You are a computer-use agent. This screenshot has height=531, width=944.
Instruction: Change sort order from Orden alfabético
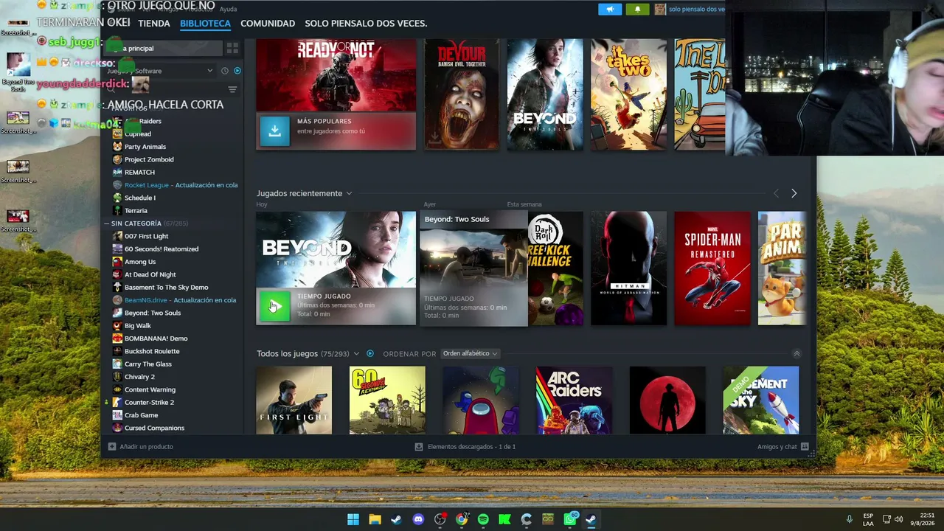(470, 354)
